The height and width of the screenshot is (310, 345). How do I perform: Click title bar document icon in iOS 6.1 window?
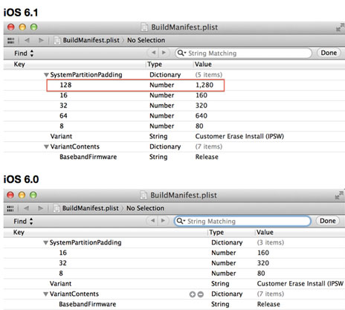point(144,28)
